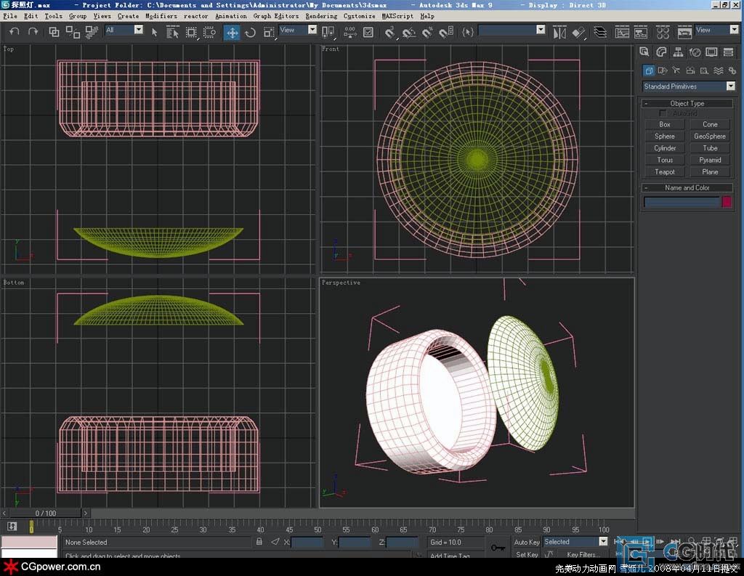Open the Graph Editors menu

275,16
